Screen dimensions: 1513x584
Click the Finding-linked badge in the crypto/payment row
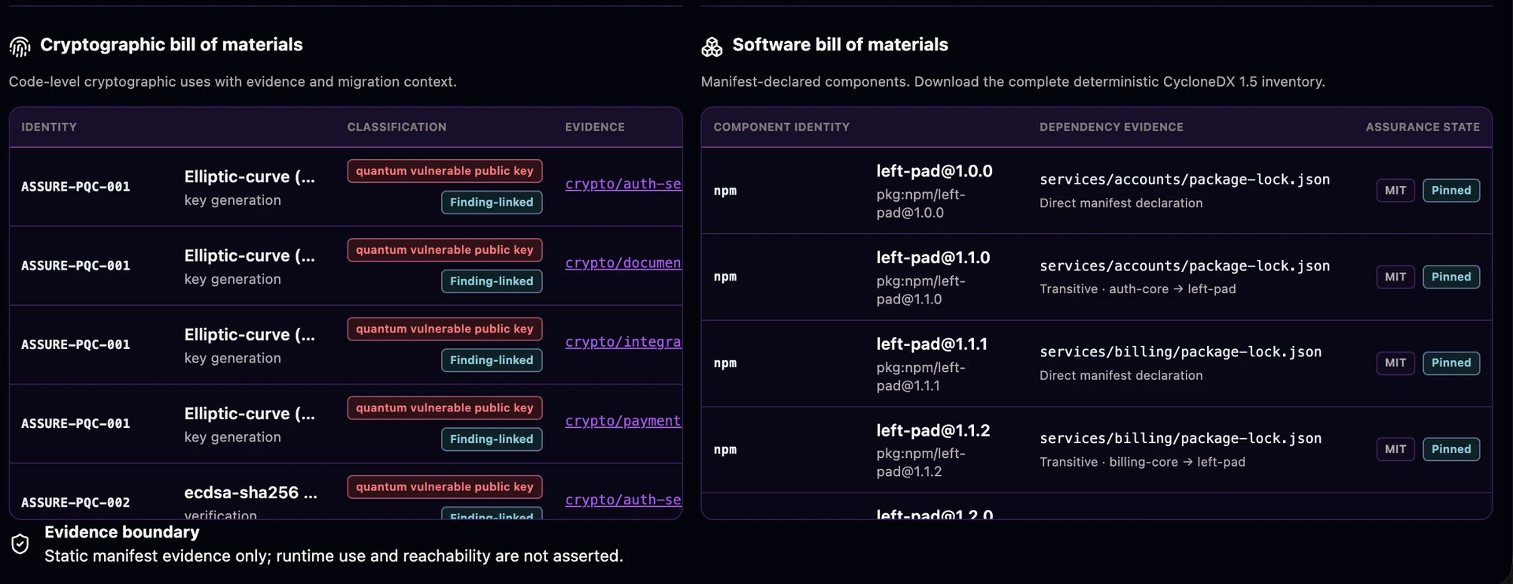492,439
